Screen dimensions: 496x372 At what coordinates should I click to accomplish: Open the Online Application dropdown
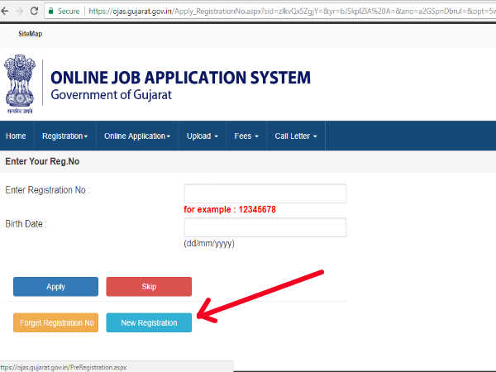pyautogui.click(x=137, y=136)
